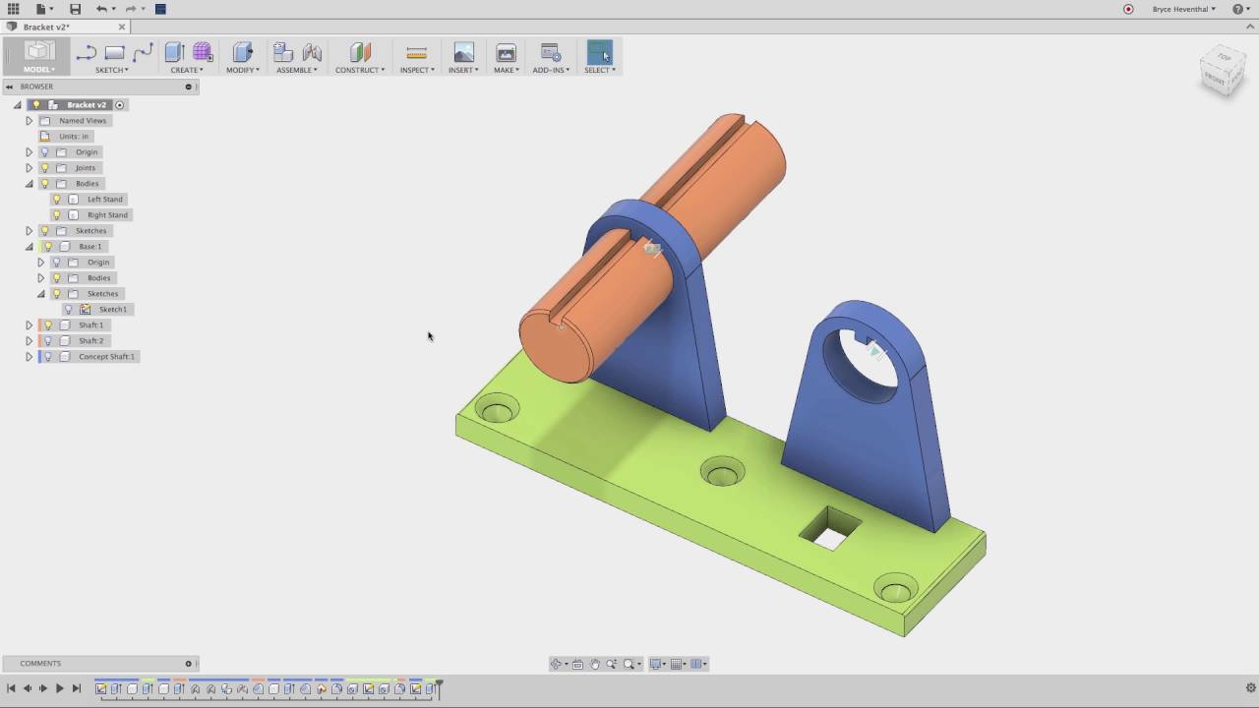Click the Joint assemble icon
The width and height of the screenshot is (1259, 708).
[x=312, y=52]
